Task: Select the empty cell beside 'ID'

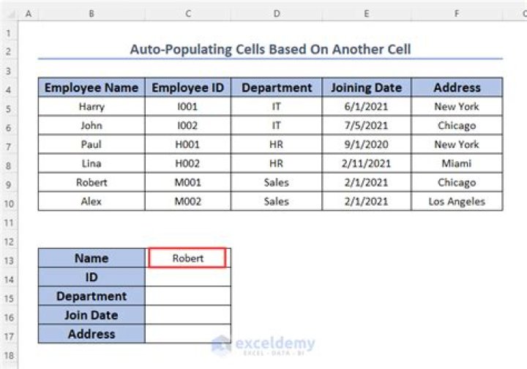Action: 188,277
